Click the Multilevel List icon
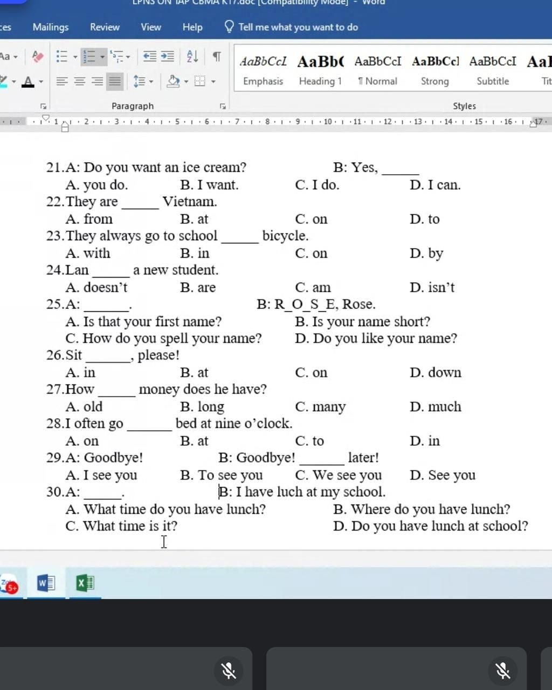This screenshot has height=690, width=552. point(116,56)
